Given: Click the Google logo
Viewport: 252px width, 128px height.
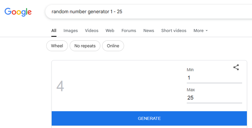Looking at the screenshot, I should point(18,12).
